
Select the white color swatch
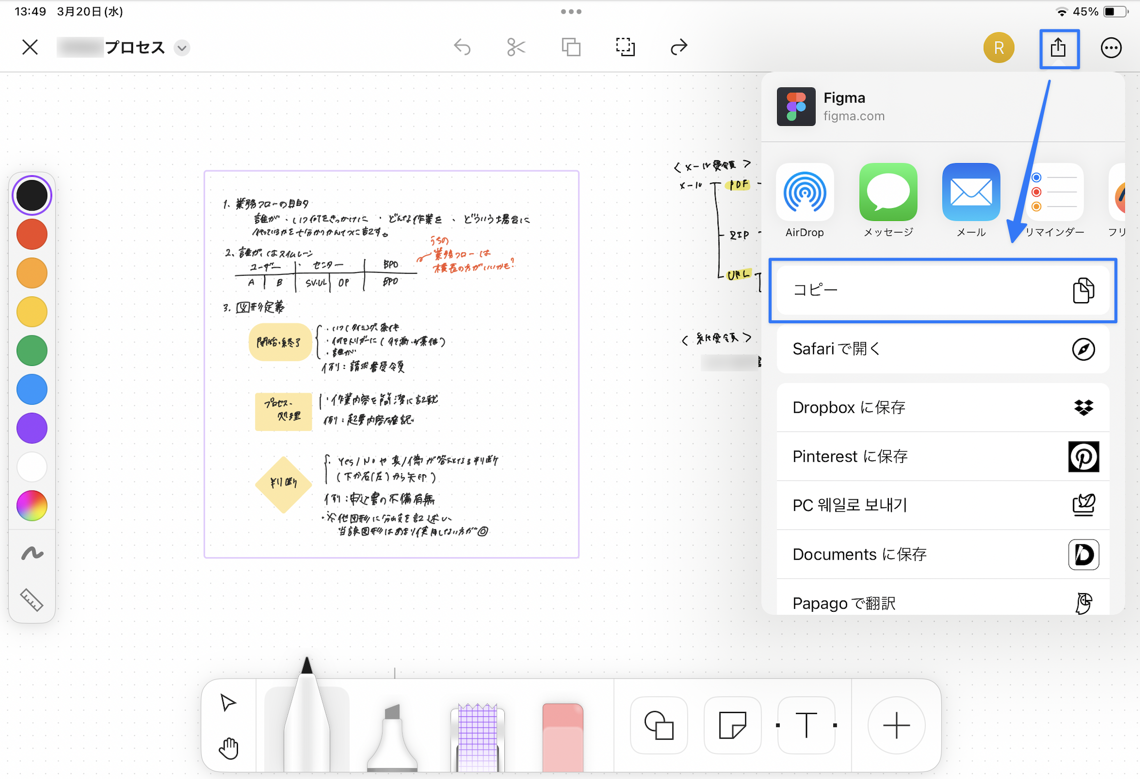[32, 467]
